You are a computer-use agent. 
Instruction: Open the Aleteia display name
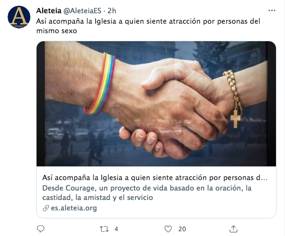click(49, 11)
